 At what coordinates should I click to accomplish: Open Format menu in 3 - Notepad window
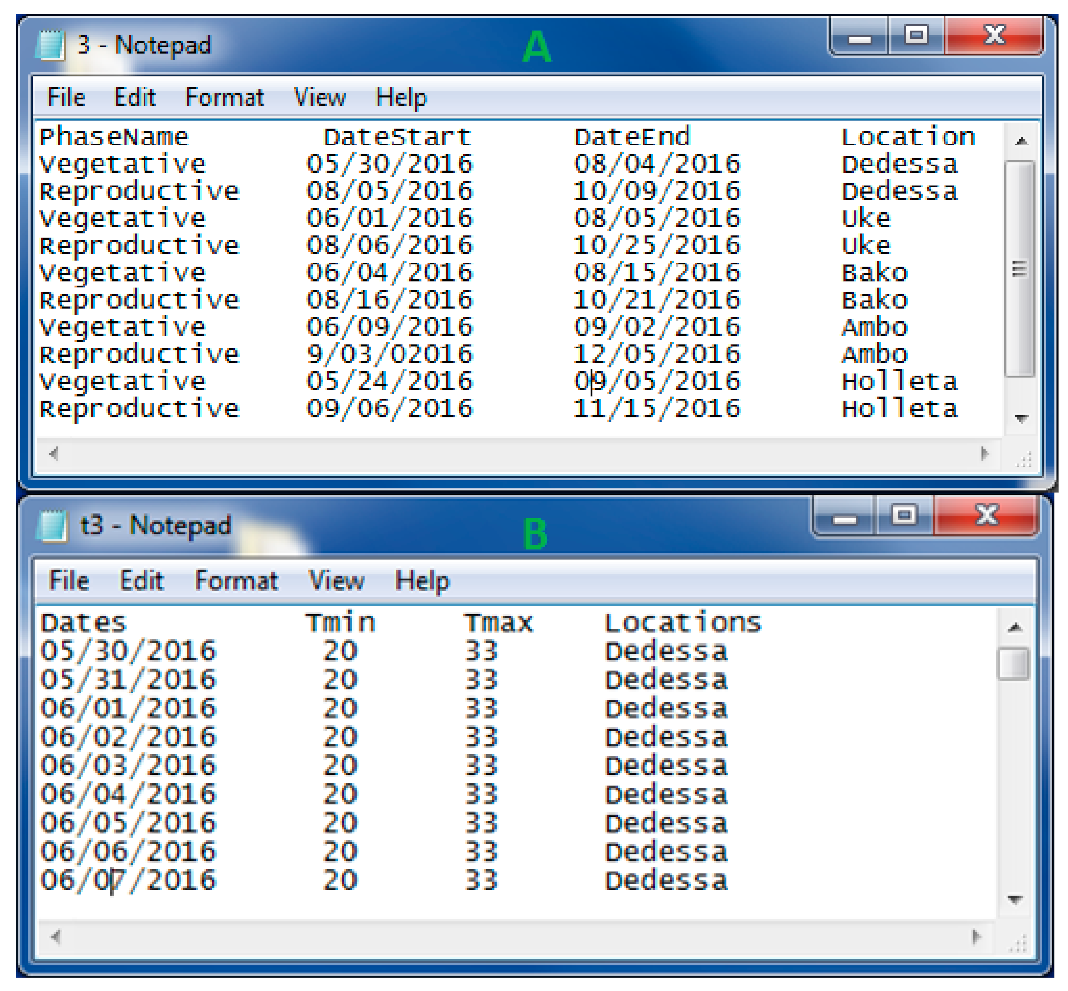click(225, 98)
